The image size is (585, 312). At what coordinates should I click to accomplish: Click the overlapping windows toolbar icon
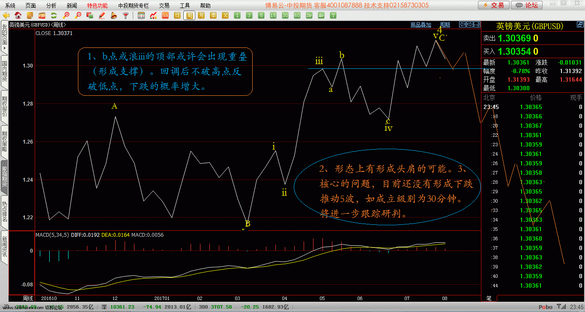coord(90,15)
